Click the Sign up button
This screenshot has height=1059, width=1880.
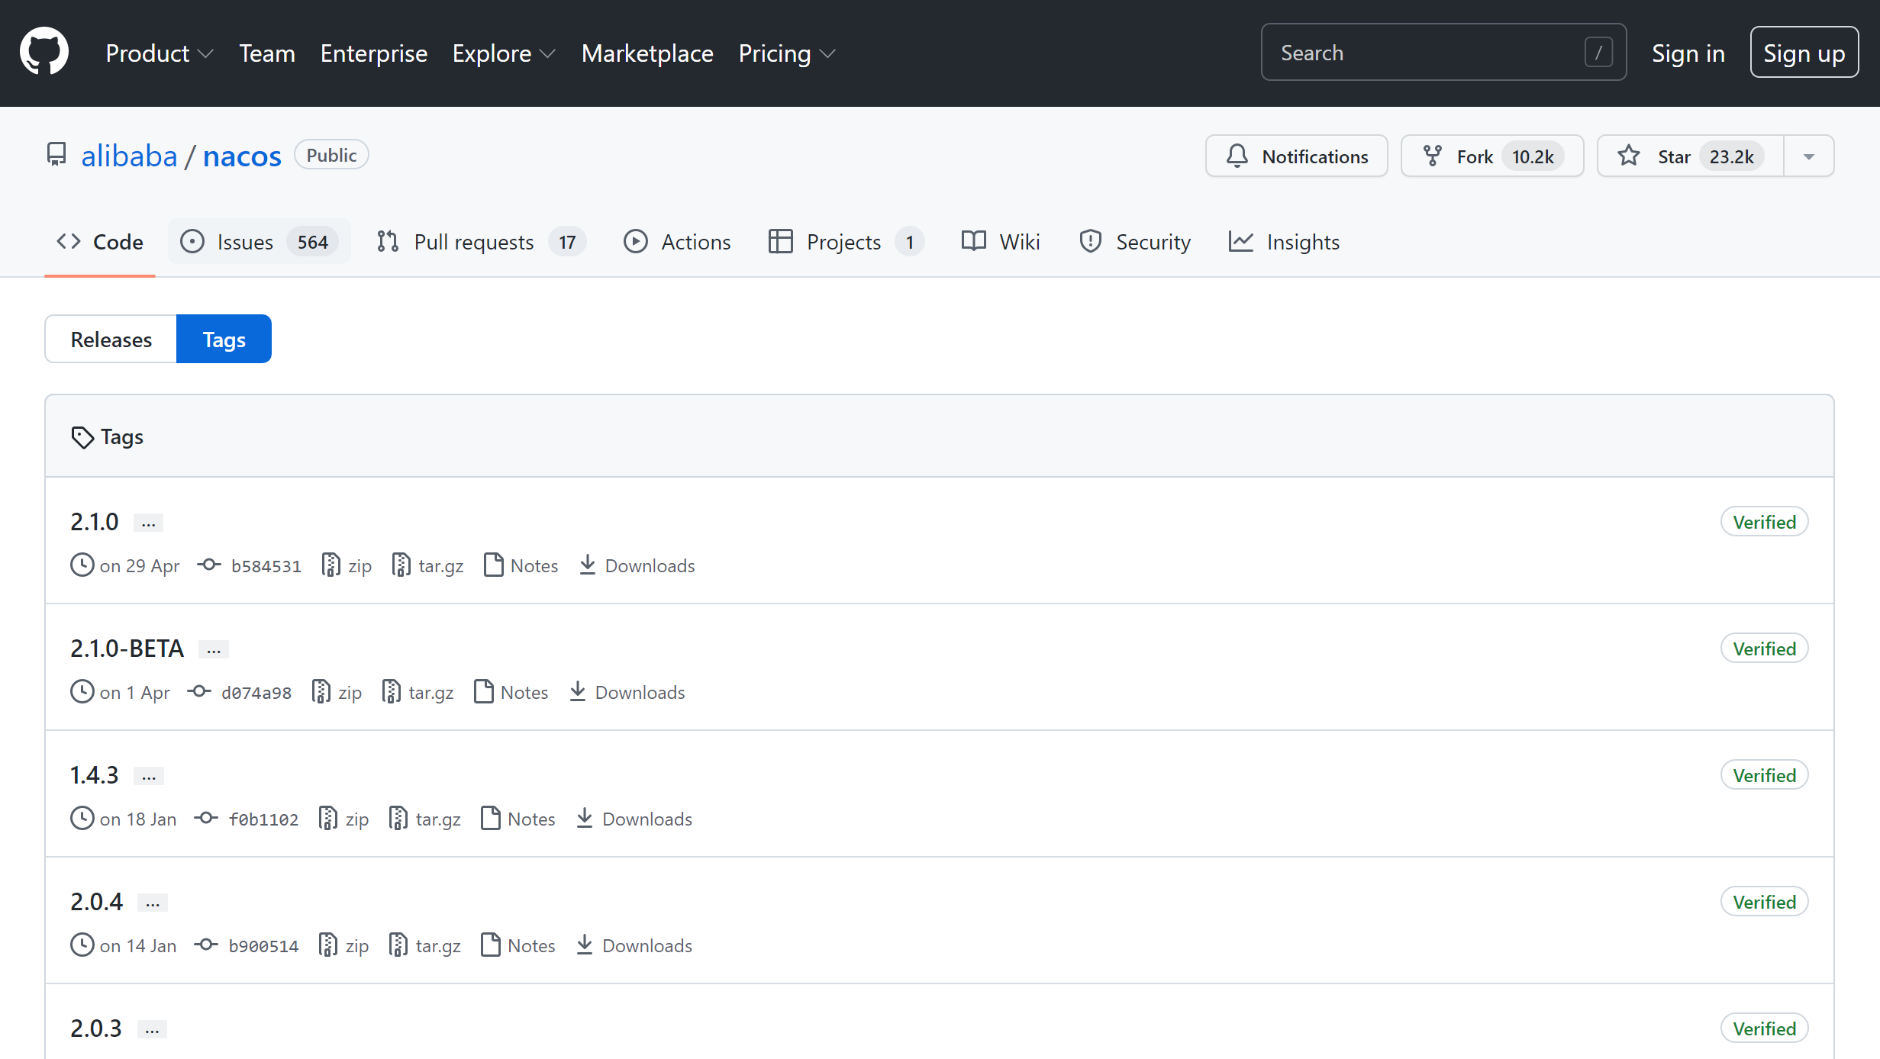1804,53
